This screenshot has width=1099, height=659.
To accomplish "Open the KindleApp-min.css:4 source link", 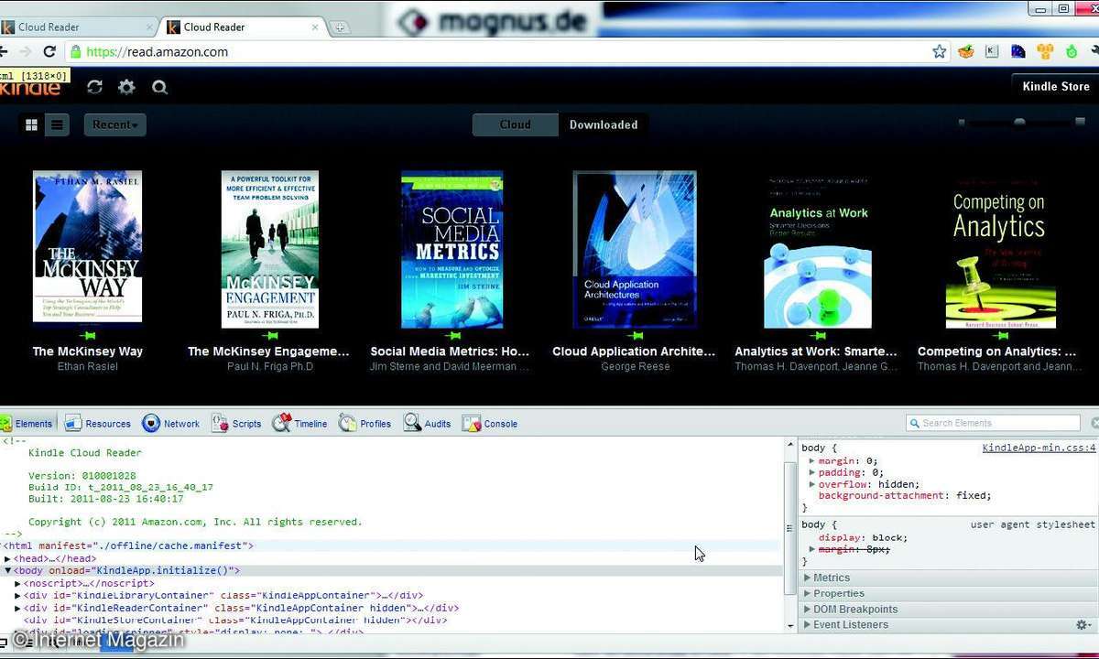I will pos(1039,448).
